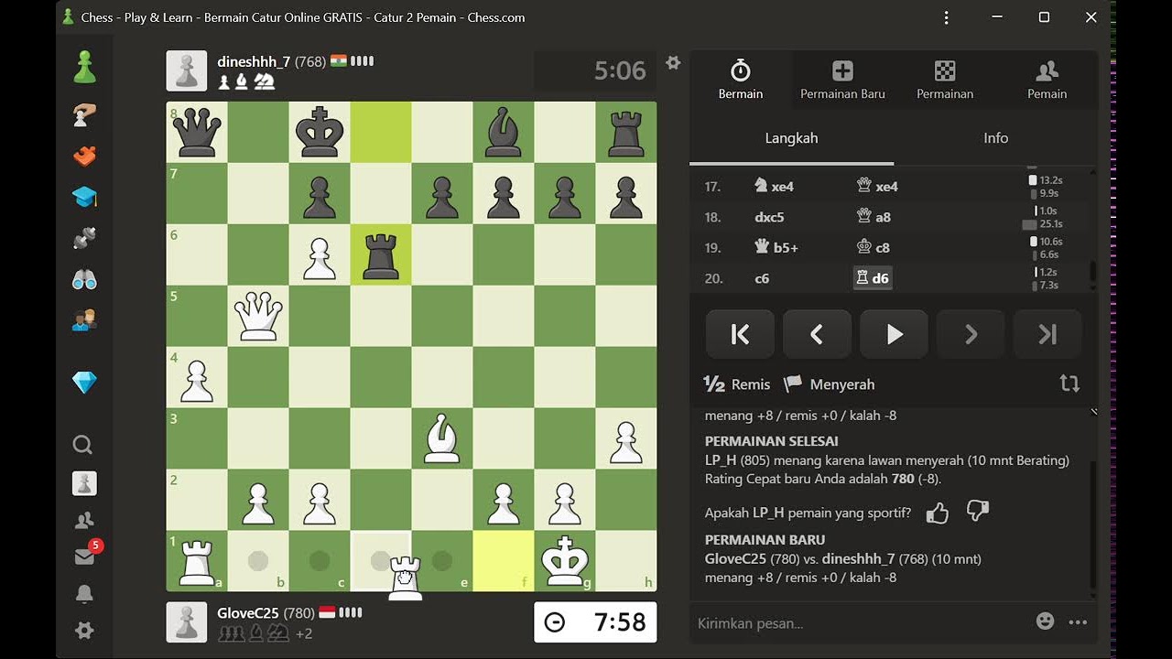Open sidebar settings gear icon
This screenshot has height=659, width=1172.
coord(84,631)
